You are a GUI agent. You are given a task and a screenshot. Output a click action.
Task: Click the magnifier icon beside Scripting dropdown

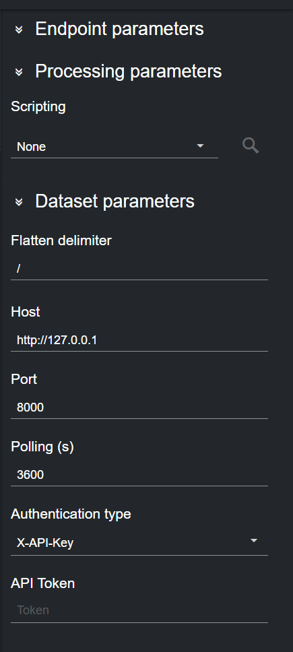pos(251,146)
